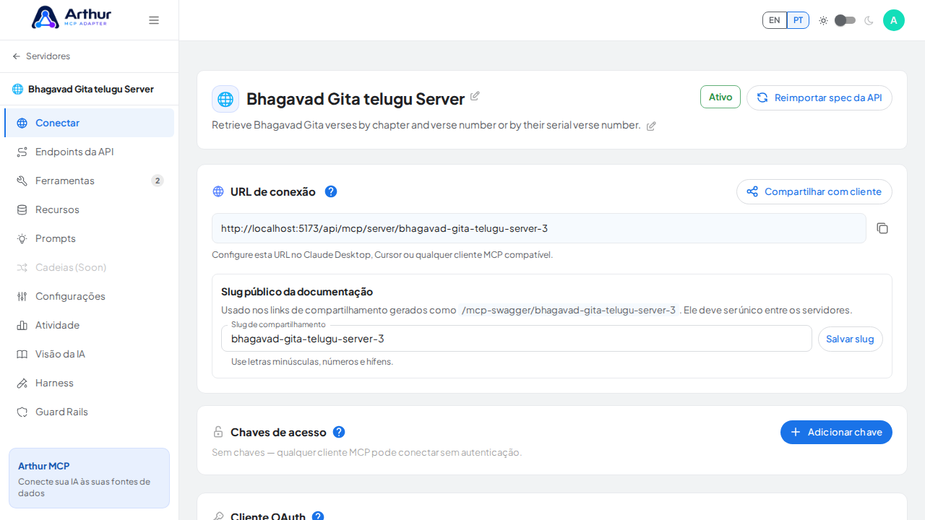Switch language to EN
This screenshot has width=925, height=520.
pyautogui.click(x=775, y=20)
